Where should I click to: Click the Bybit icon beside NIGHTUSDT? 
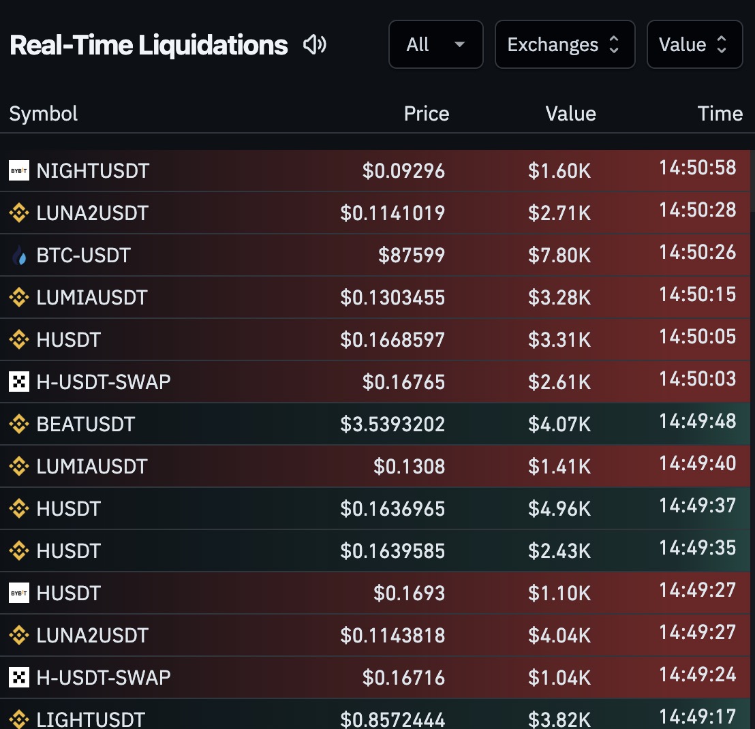[x=19, y=170]
